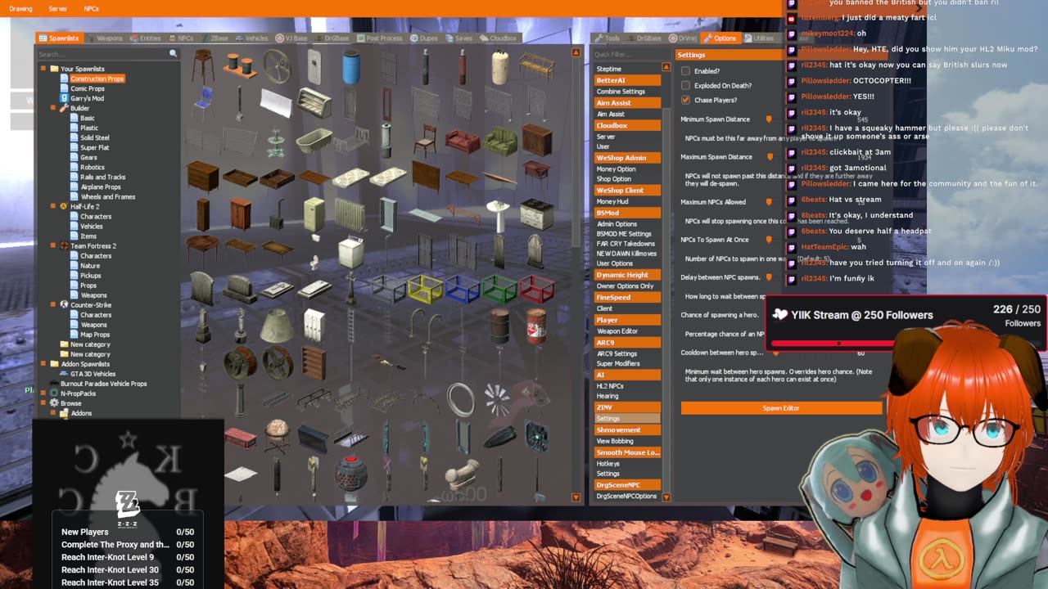
Task: Open Combine Settings under BetterAI
Action: point(621,92)
